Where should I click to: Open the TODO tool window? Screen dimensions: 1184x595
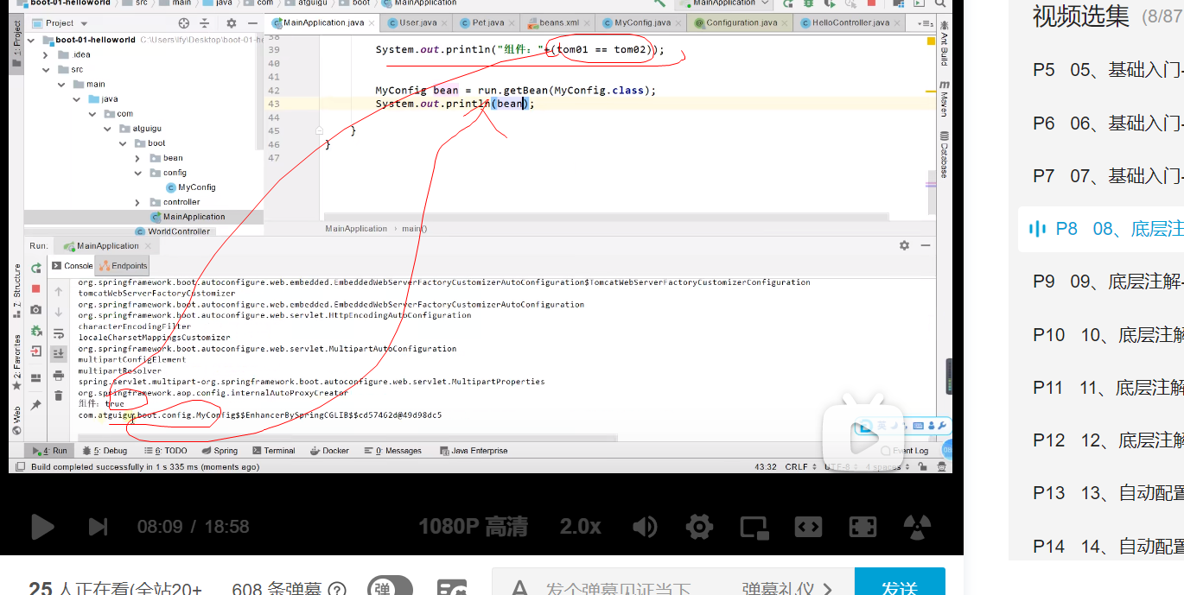(x=166, y=451)
